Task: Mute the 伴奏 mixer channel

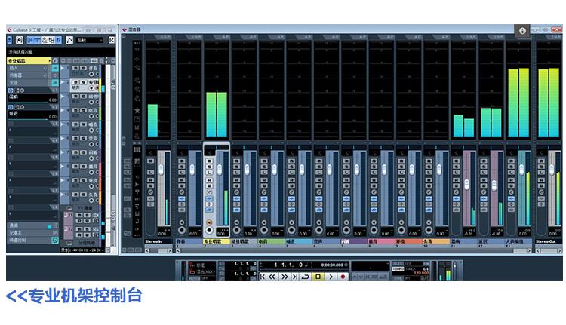Action: click(x=182, y=161)
